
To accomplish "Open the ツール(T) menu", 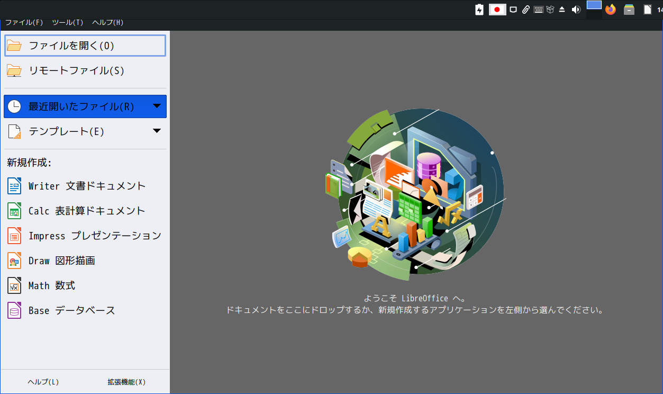I will [x=68, y=22].
